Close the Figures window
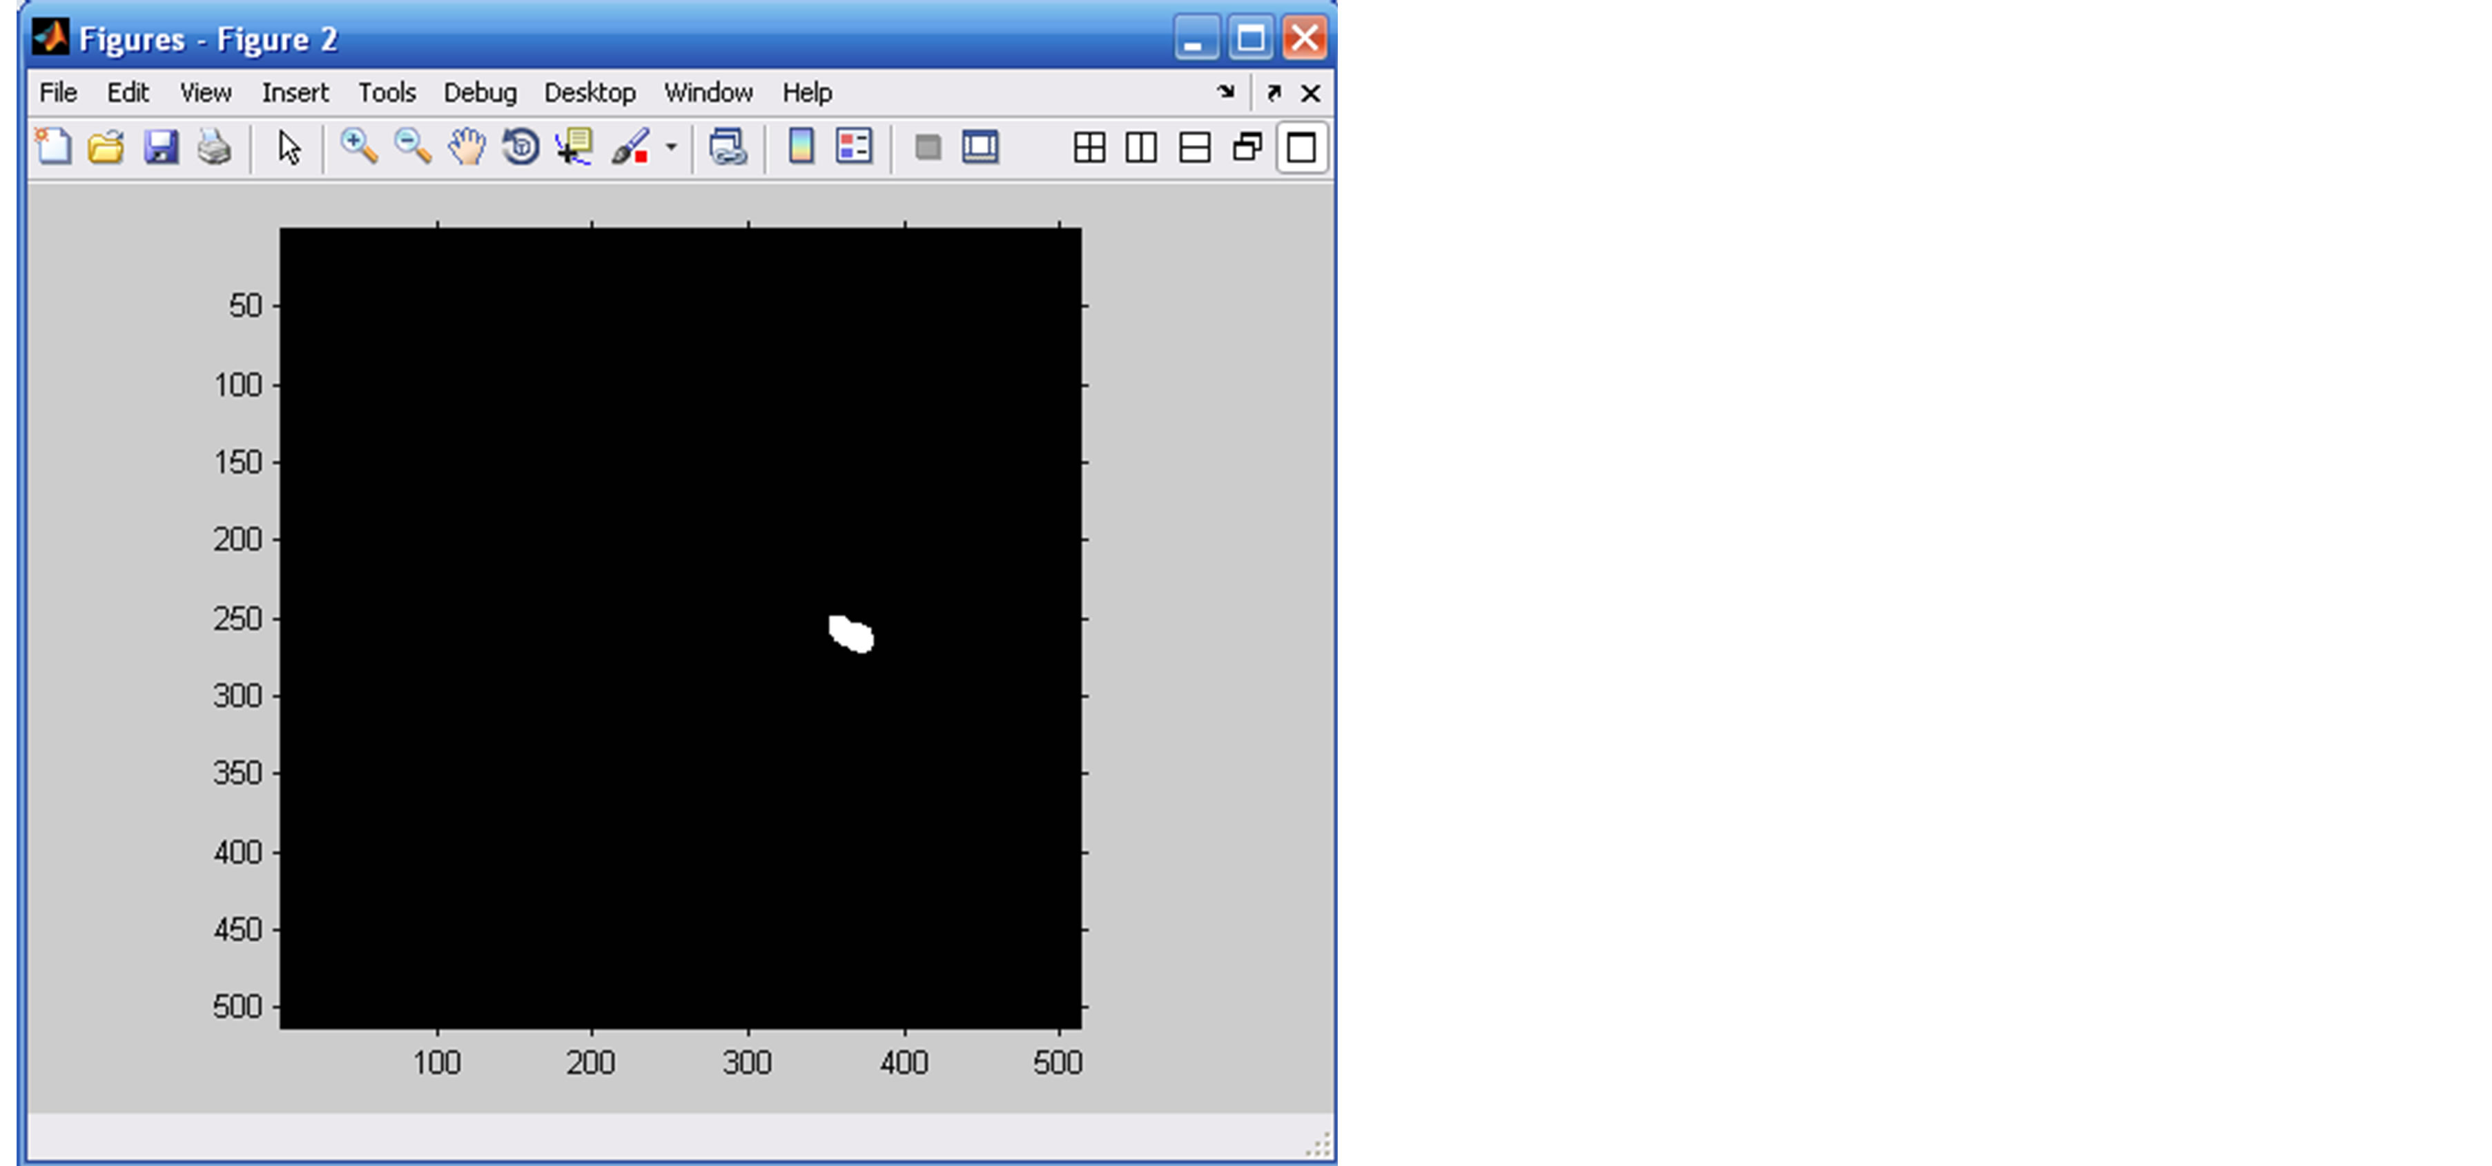Screen dimensions: 2492x1166 click(x=1304, y=39)
